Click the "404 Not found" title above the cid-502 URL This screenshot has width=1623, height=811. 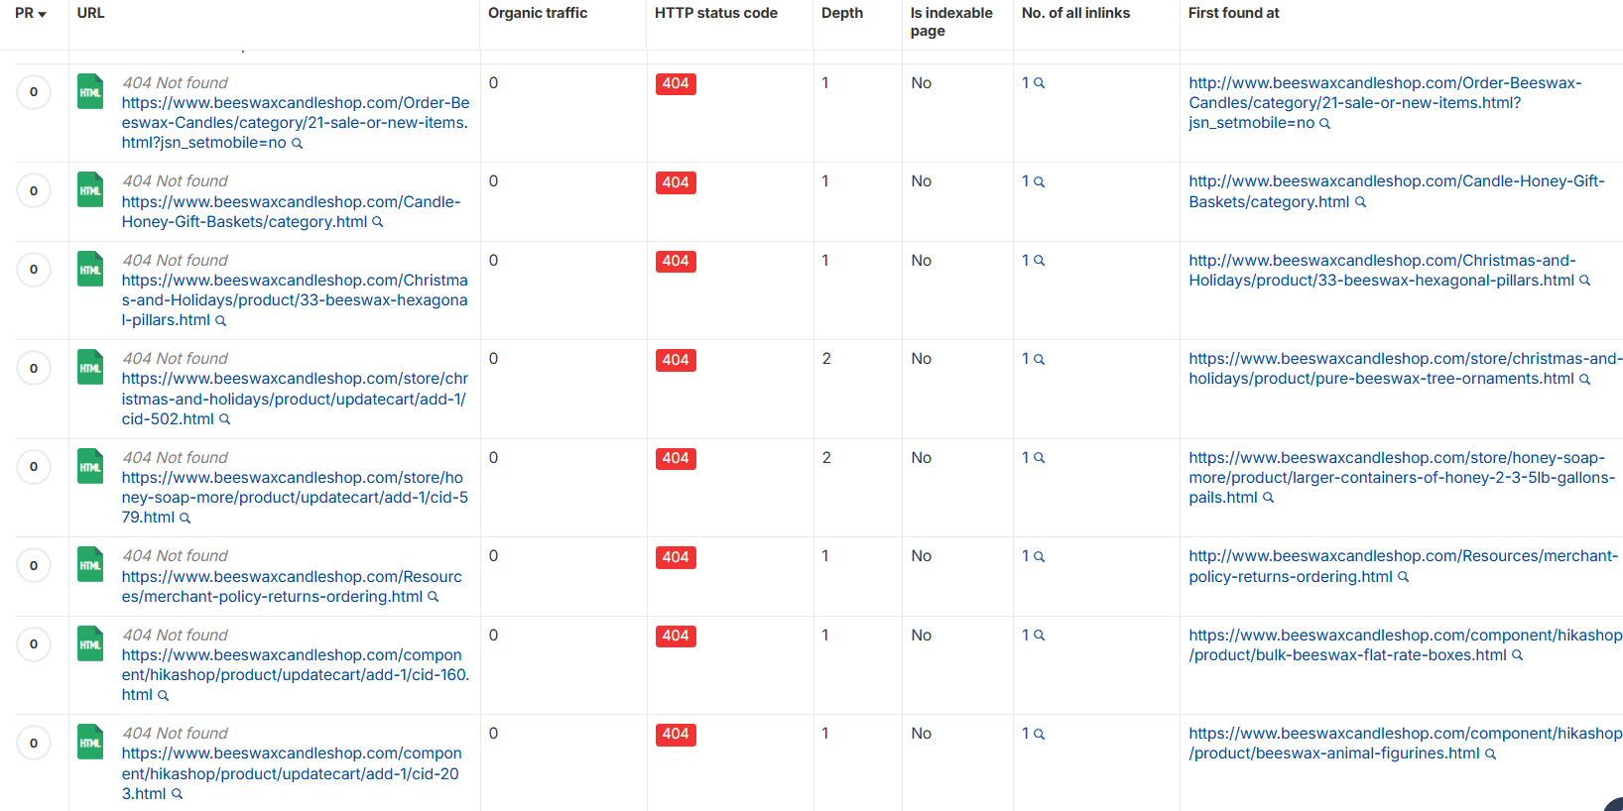tap(175, 359)
